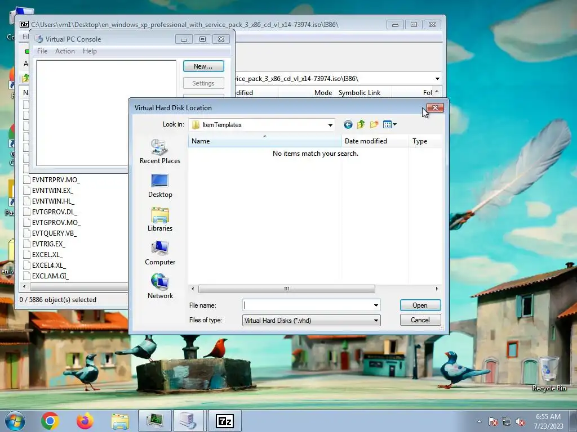Viewport: 577px width, 432px height.
Task: Launch Firefox from taskbar
Action: coord(85,421)
